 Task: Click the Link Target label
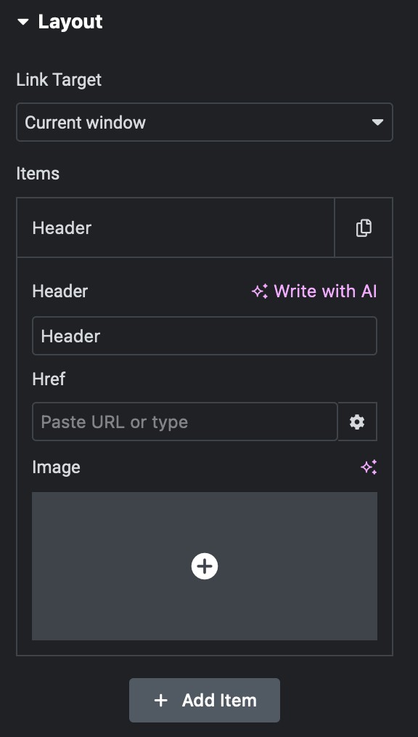(59, 80)
